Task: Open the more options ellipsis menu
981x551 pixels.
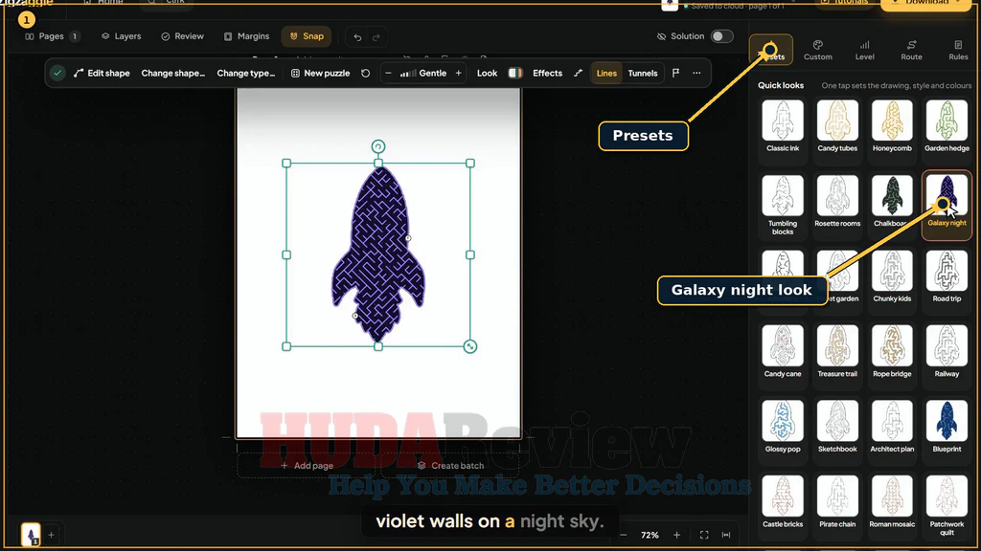Action: tap(696, 73)
